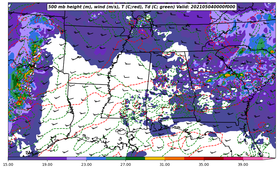Click the magenta colorbar segment left of 39.00

click(x=233, y=158)
